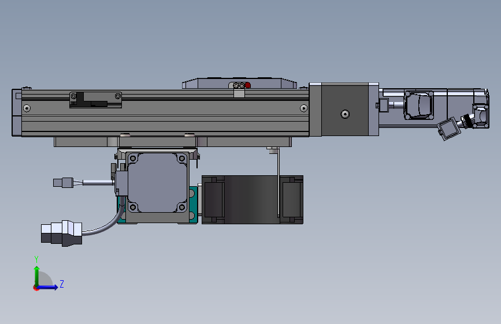Click the center screw on the dark coupling housing
This screenshot has height=324, width=501.
click(345, 114)
